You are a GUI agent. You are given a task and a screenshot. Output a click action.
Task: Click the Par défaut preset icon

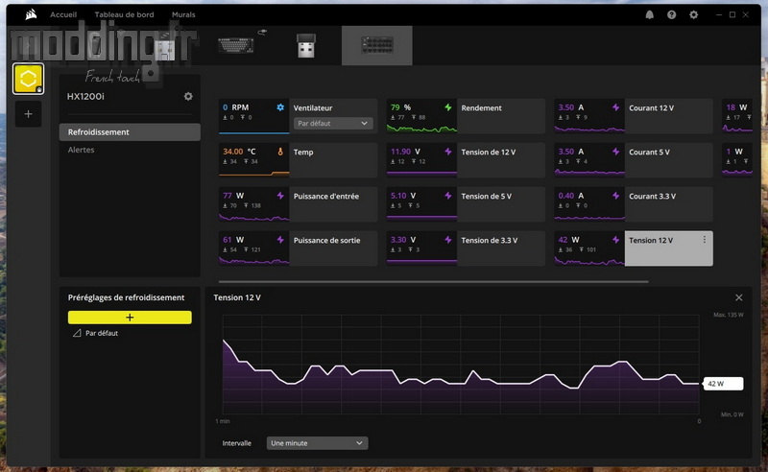tap(77, 333)
